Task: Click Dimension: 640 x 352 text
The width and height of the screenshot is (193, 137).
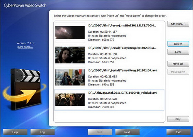Action: point(101,84)
